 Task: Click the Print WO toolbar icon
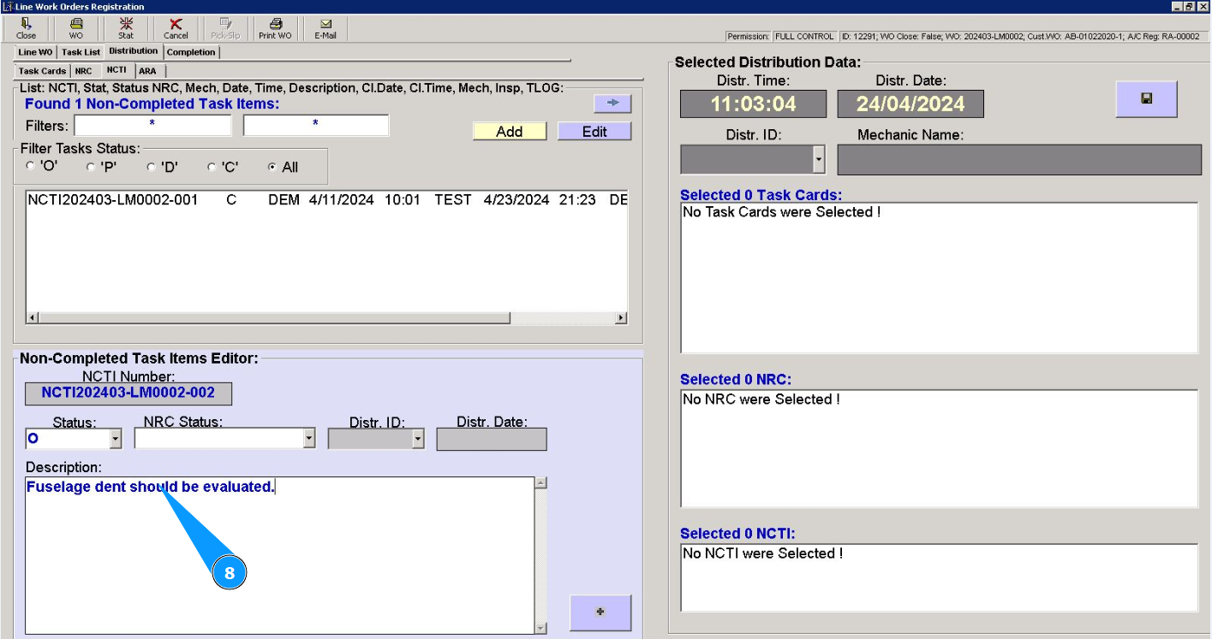275,28
